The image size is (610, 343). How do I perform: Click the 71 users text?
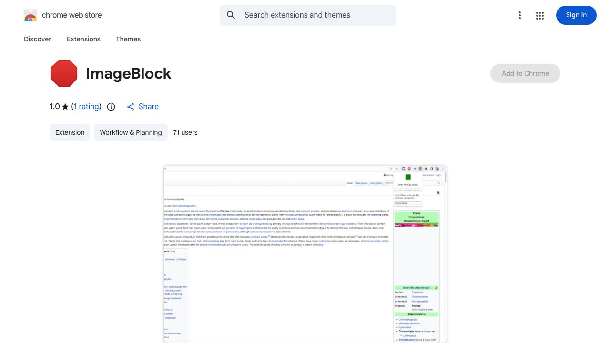tap(185, 132)
